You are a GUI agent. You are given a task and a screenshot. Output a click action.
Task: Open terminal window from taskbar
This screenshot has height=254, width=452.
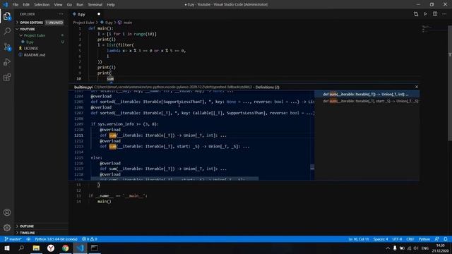point(95,248)
